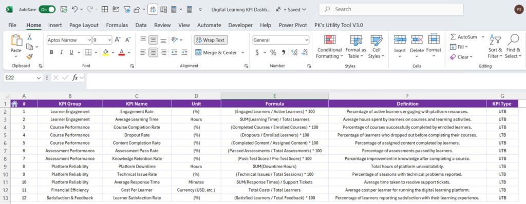Click the AutoSum button
The height and width of the screenshot is (204, 526).
click(x=464, y=37)
